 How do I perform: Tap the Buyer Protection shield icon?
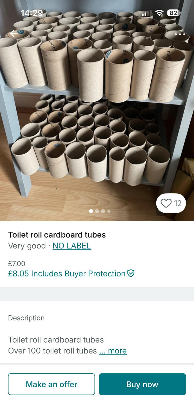[x=130, y=274]
